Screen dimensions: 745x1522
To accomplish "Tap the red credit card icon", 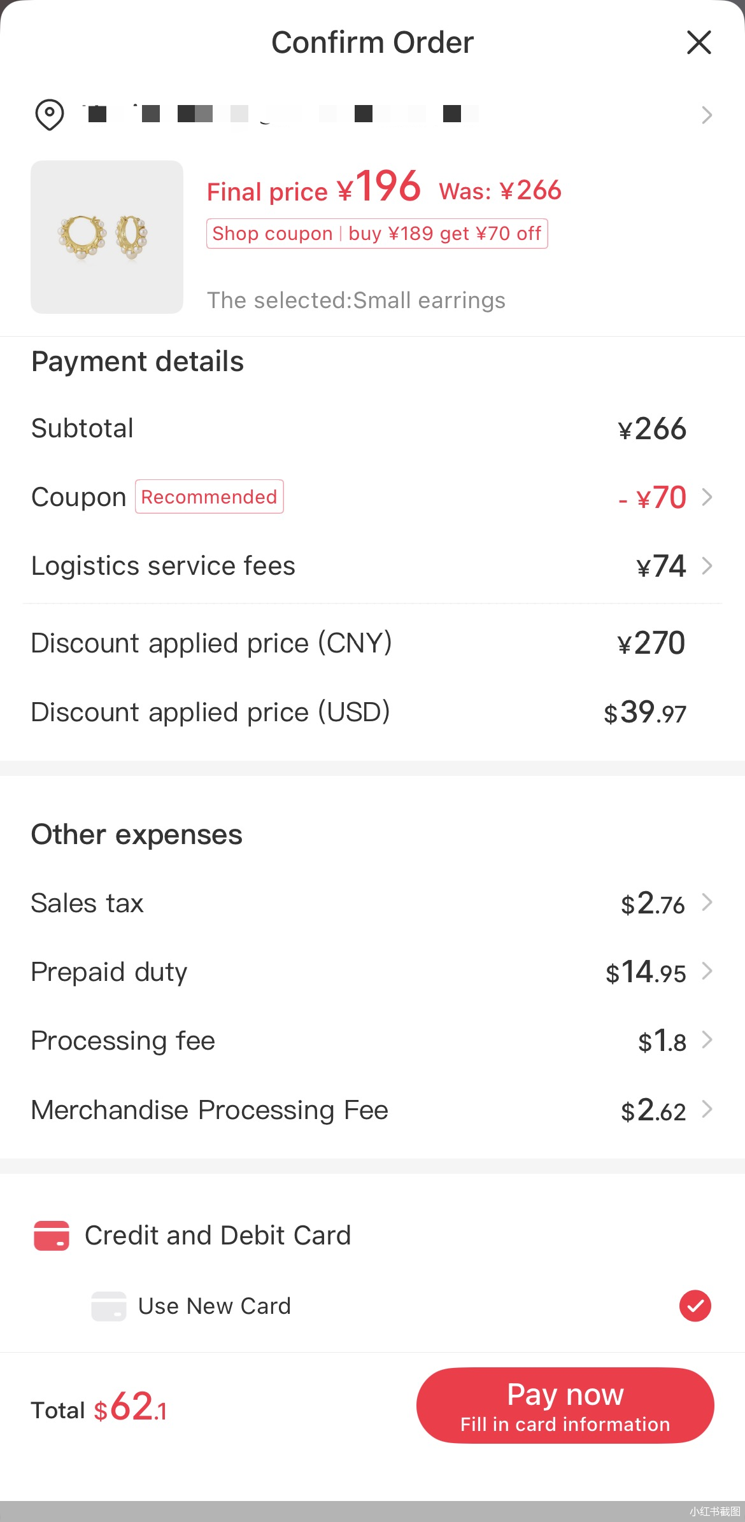I will coord(52,1236).
